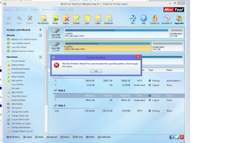
Task: Select the Merge toolbar icon
Action: (x=55, y=19)
